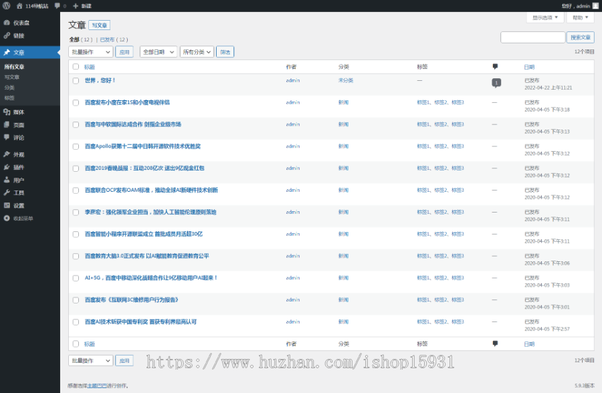Select checkbox for 百度Apollo post row

click(x=76, y=146)
